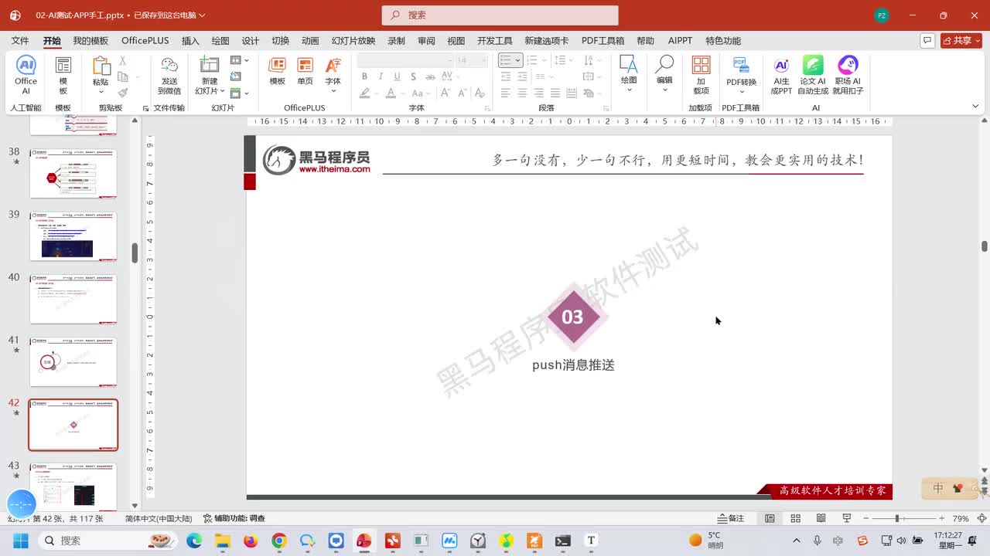Image resolution: width=990 pixels, height=556 pixels.
Task: Open the 模板 gallery beside Office AI
Action: (63, 75)
